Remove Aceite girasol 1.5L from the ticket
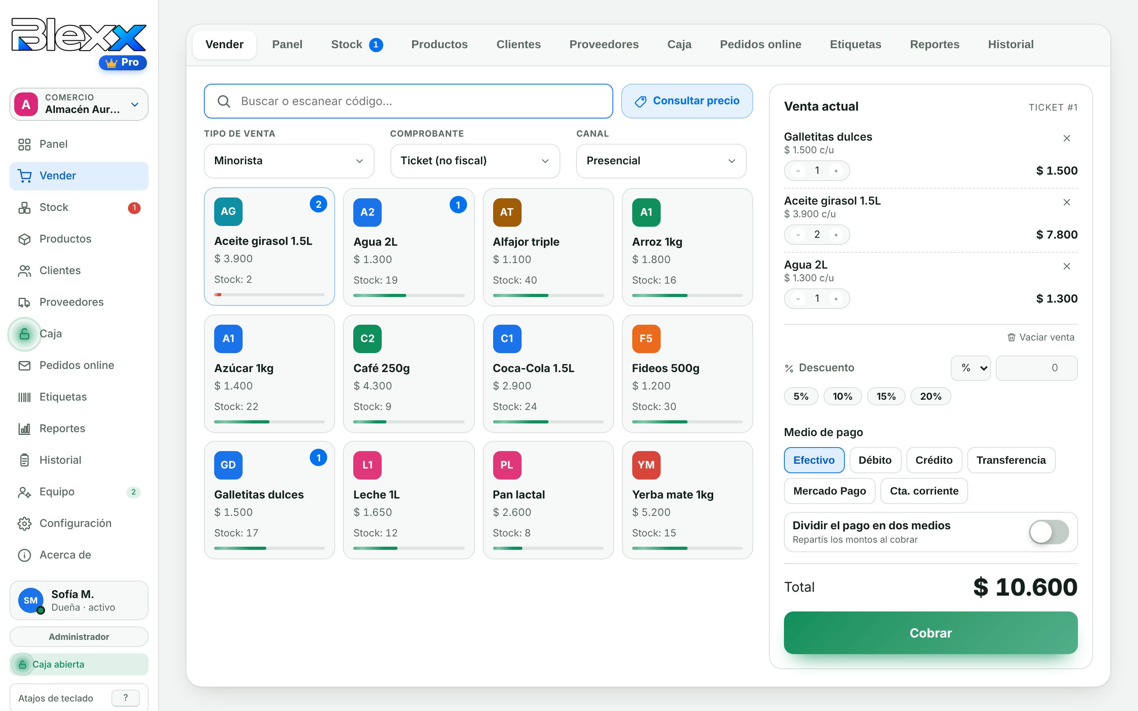The width and height of the screenshot is (1138, 711). [1066, 202]
